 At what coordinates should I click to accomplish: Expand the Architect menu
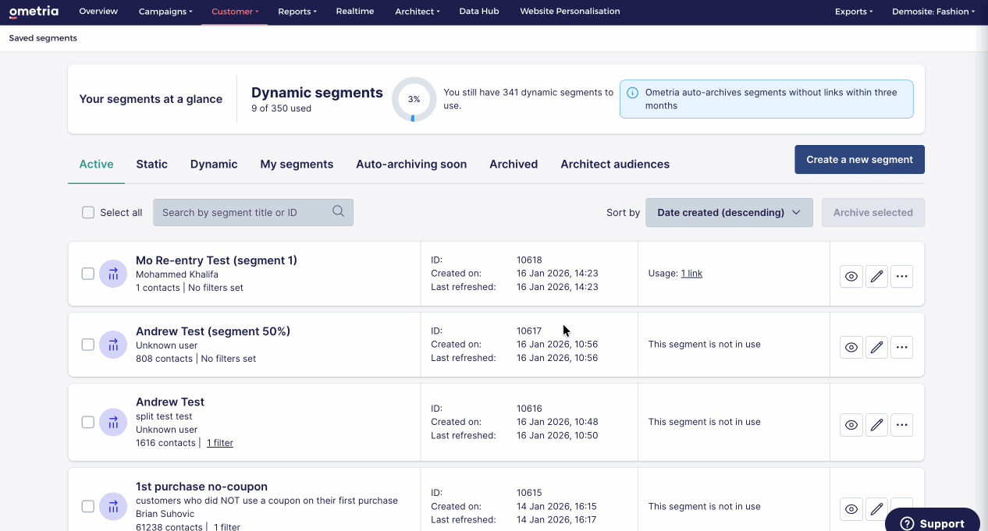point(418,12)
